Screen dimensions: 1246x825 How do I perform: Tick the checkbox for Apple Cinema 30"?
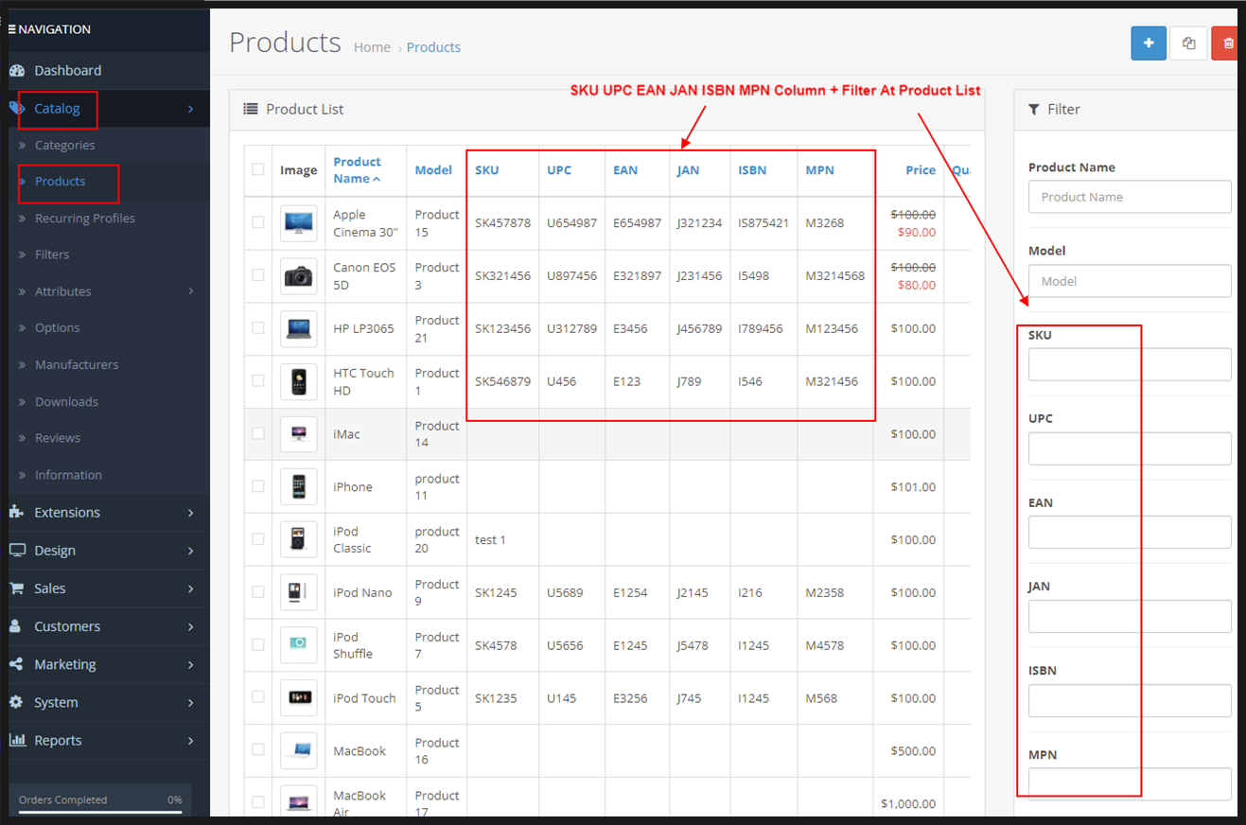[258, 222]
